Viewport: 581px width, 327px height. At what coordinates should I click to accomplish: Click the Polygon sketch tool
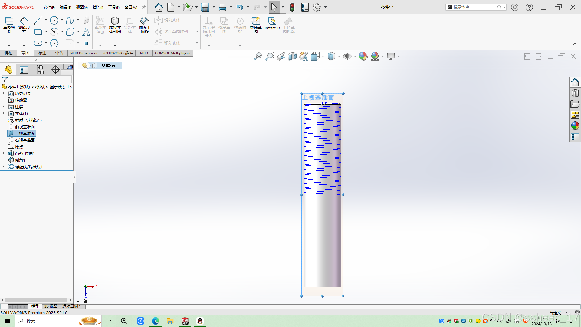coord(54,43)
